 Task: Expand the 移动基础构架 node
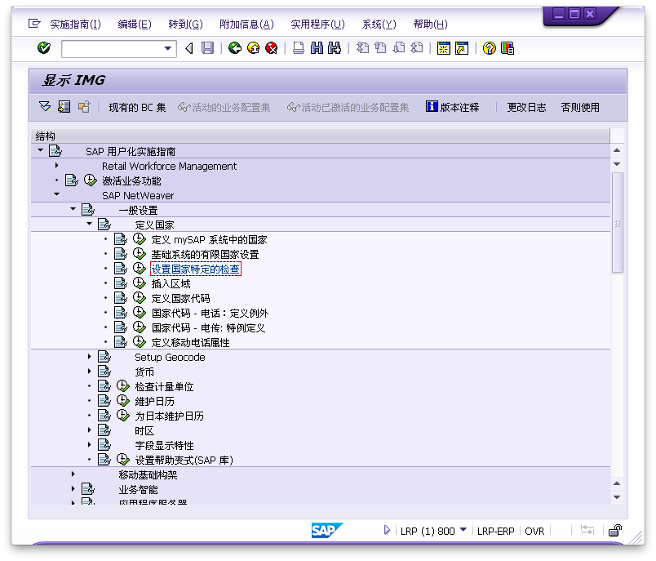[x=73, y=474]
